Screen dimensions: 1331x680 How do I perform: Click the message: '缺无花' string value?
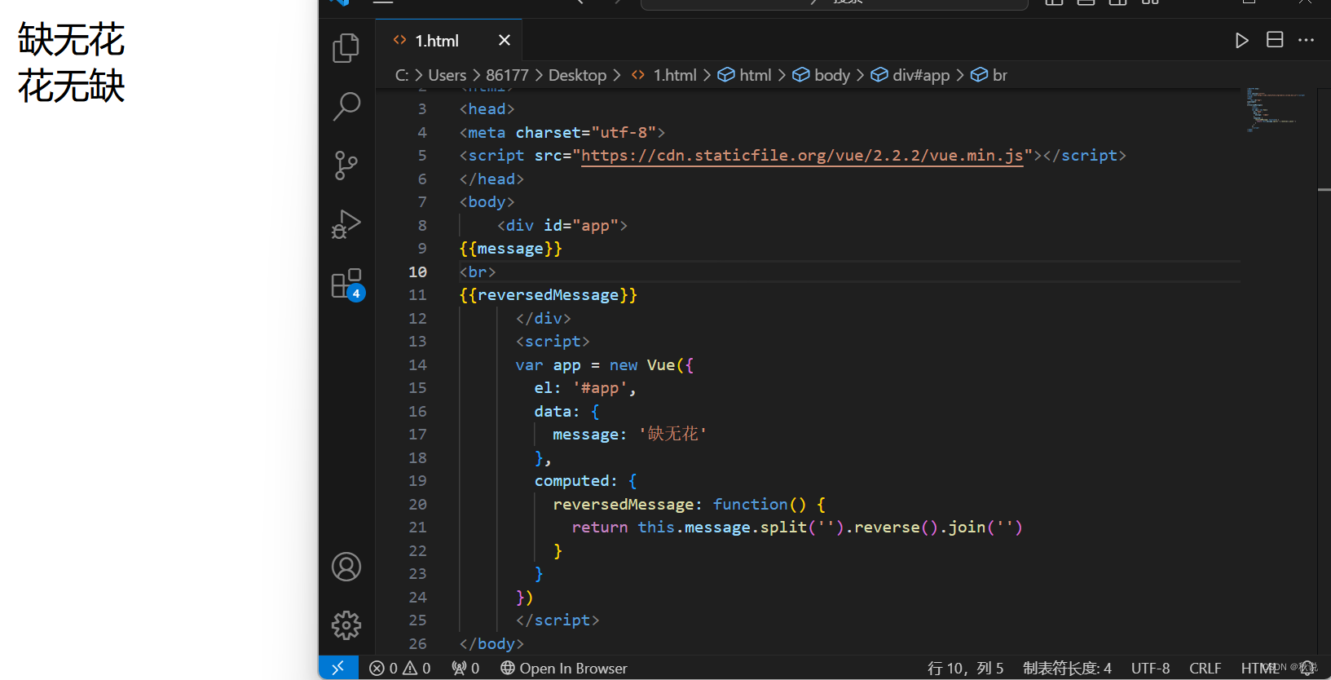point(673,435)
